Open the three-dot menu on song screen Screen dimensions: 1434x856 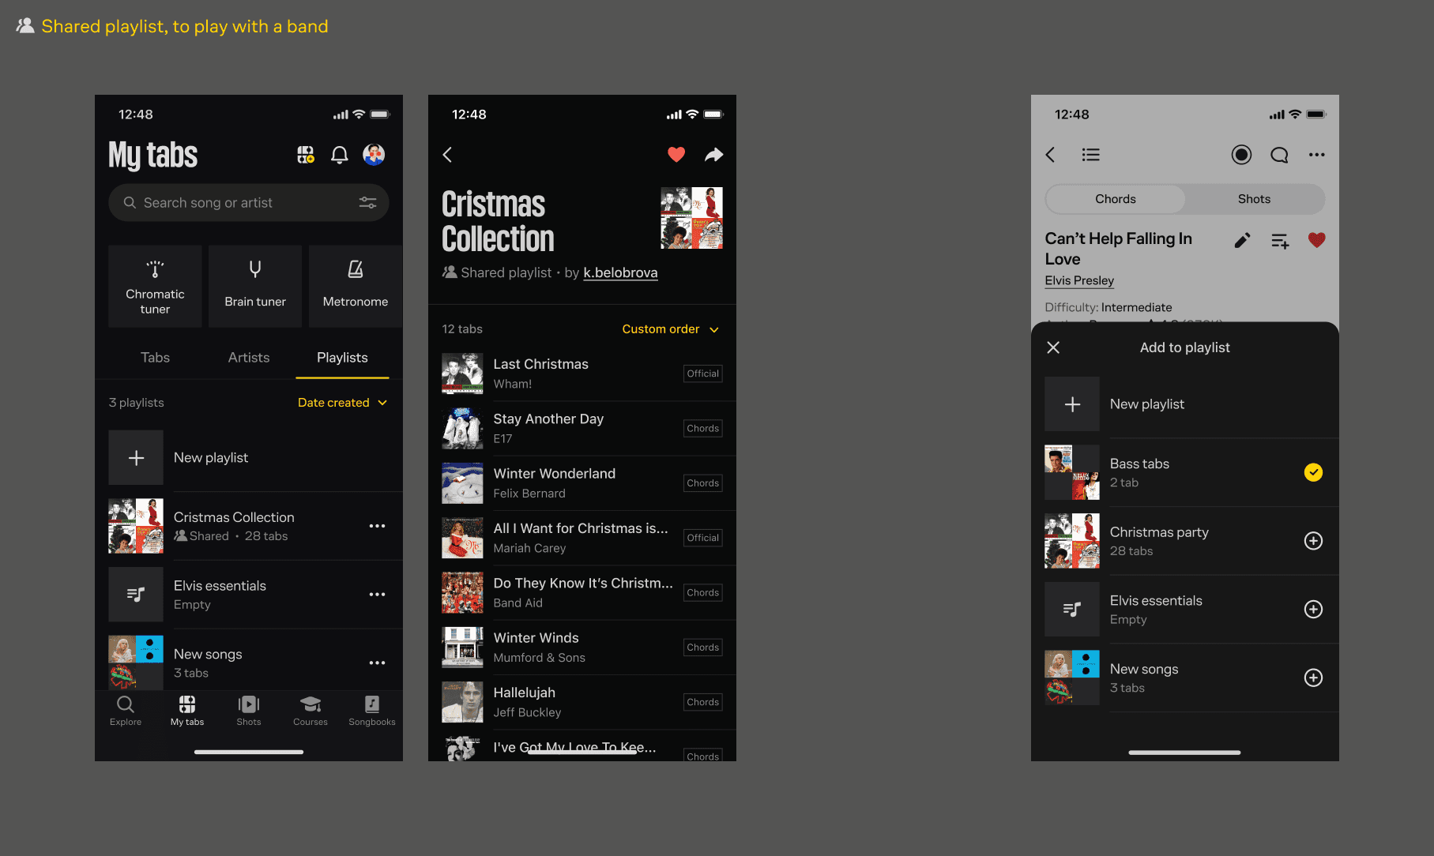click(x=1316, y=155)
